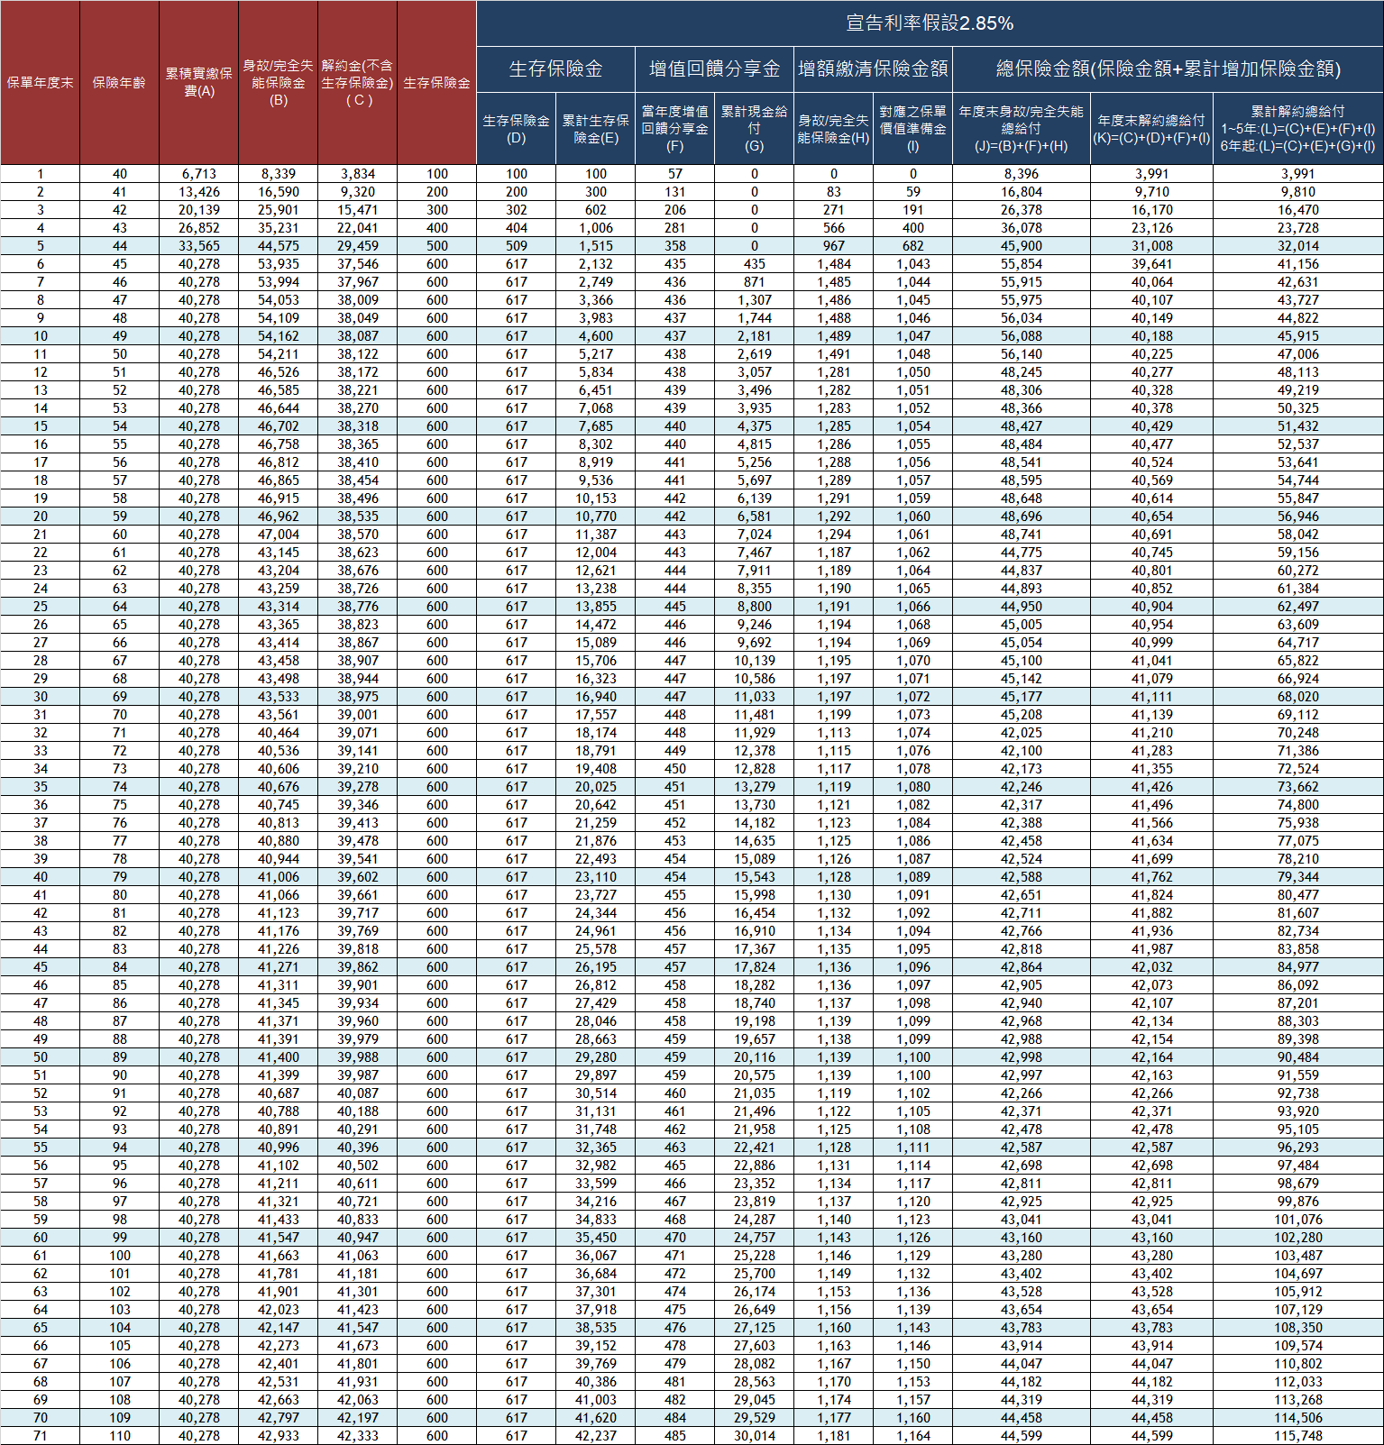Click the value 8,396 in year 1
Image resolution: width=1384 pixels, height=1445 pixels.
coord(1021,174)
